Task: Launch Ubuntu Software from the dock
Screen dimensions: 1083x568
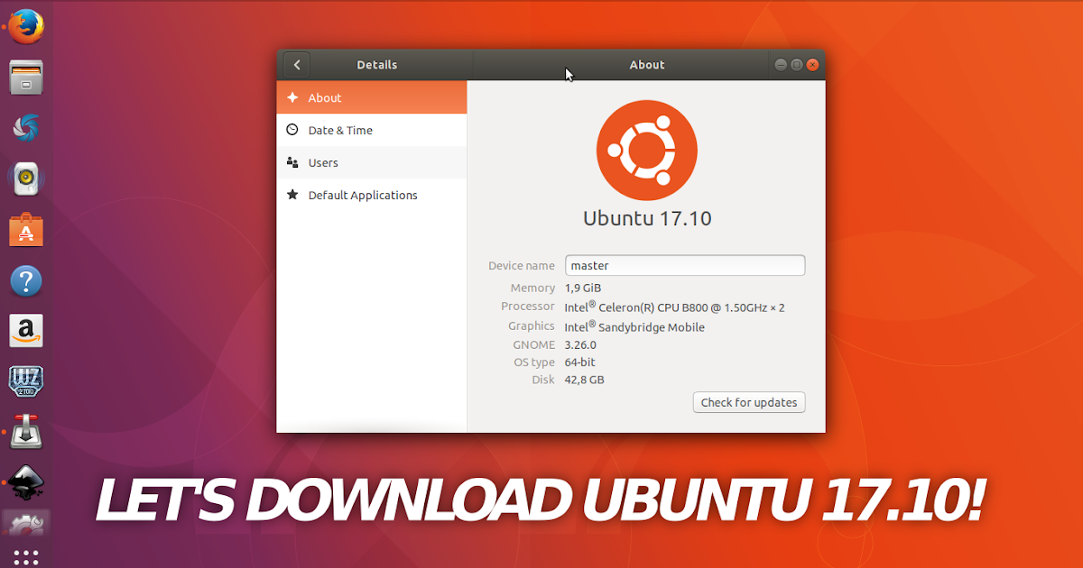Action: (26, 229)
